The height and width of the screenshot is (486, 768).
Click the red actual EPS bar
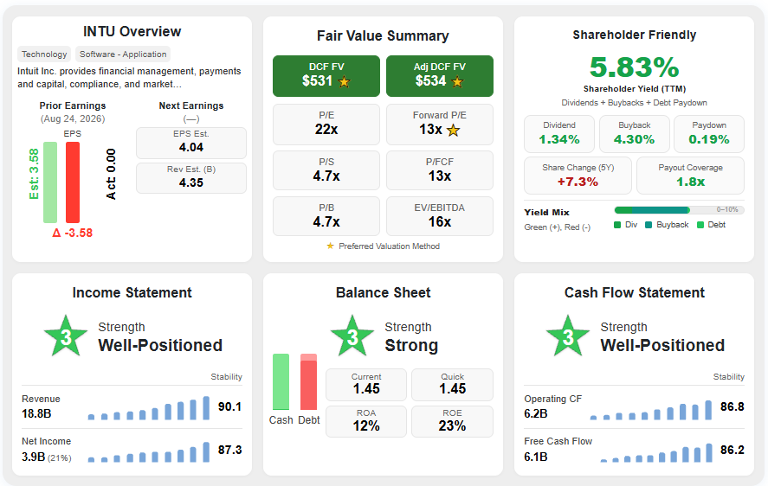coord(73,182)
